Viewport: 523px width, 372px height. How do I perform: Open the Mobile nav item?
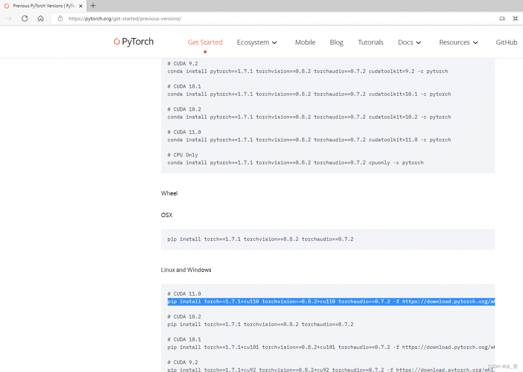click(x=305, y=42)
